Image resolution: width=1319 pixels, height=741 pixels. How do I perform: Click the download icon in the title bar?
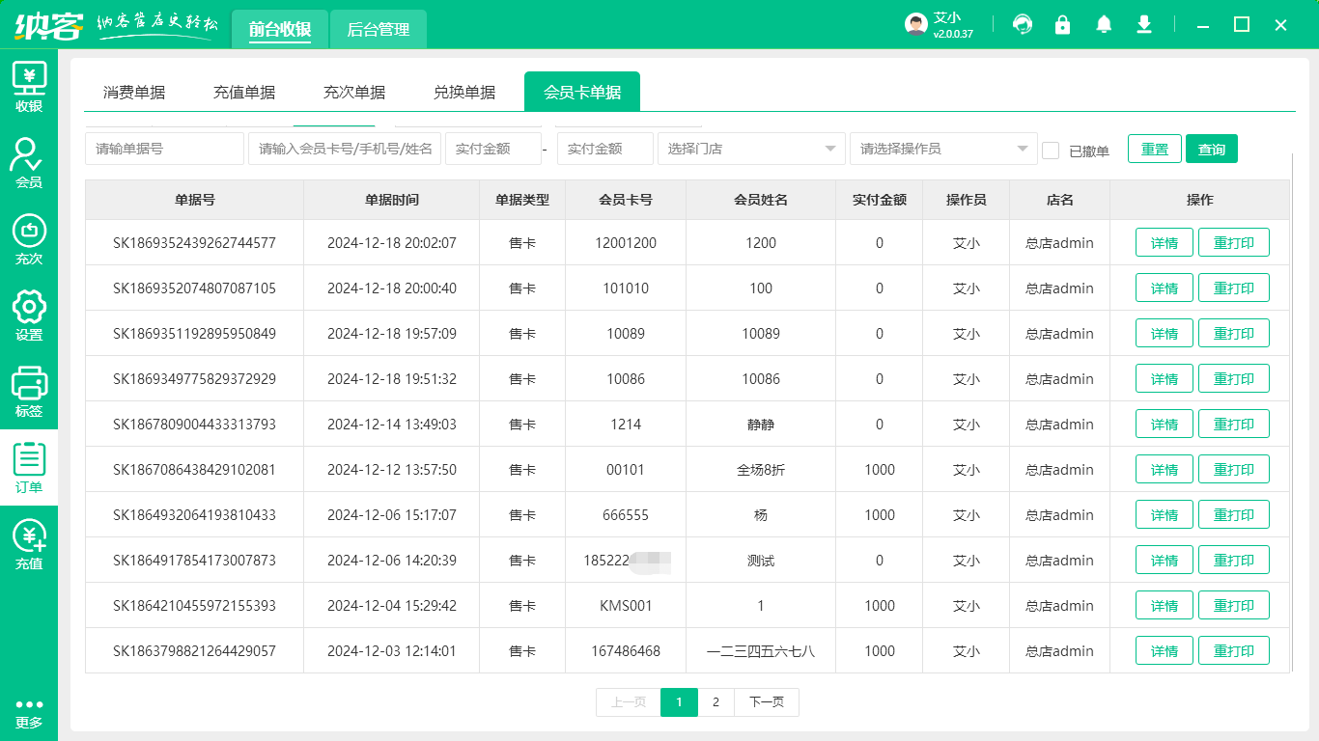tap(1144, 24)
